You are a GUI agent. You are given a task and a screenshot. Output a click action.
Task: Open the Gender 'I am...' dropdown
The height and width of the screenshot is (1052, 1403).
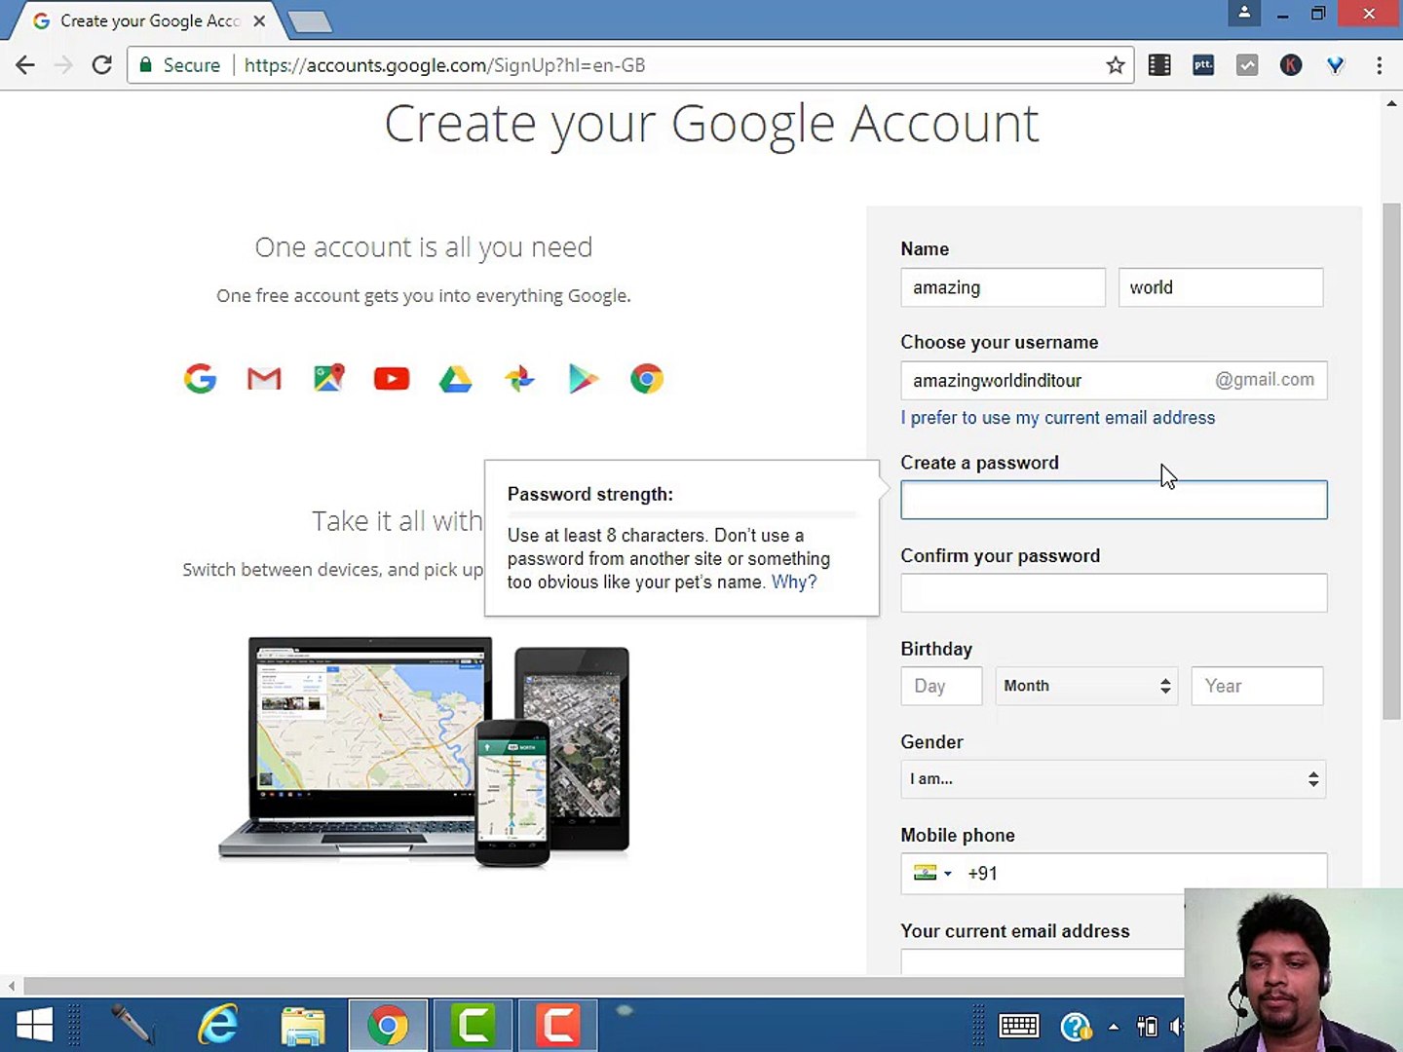pos(1114,779)
